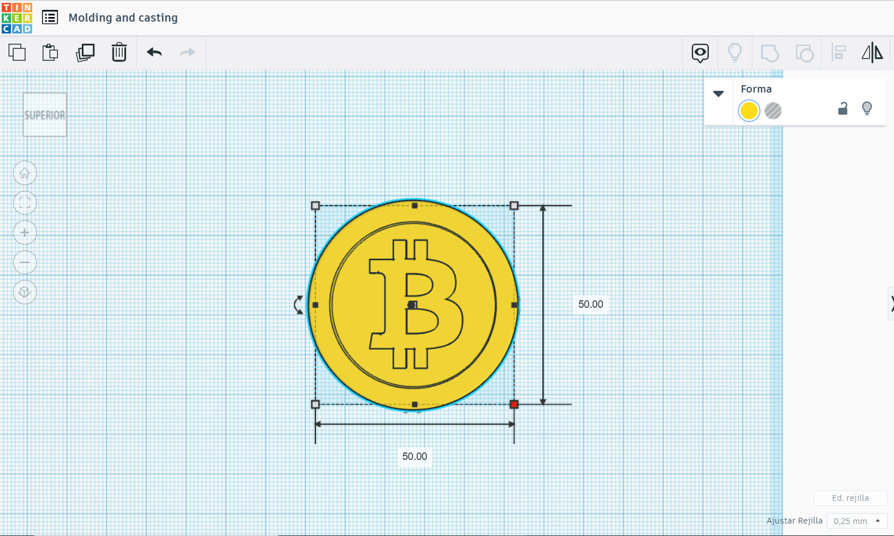Click the height dimension 50.00 field

[x=591, y=304]
